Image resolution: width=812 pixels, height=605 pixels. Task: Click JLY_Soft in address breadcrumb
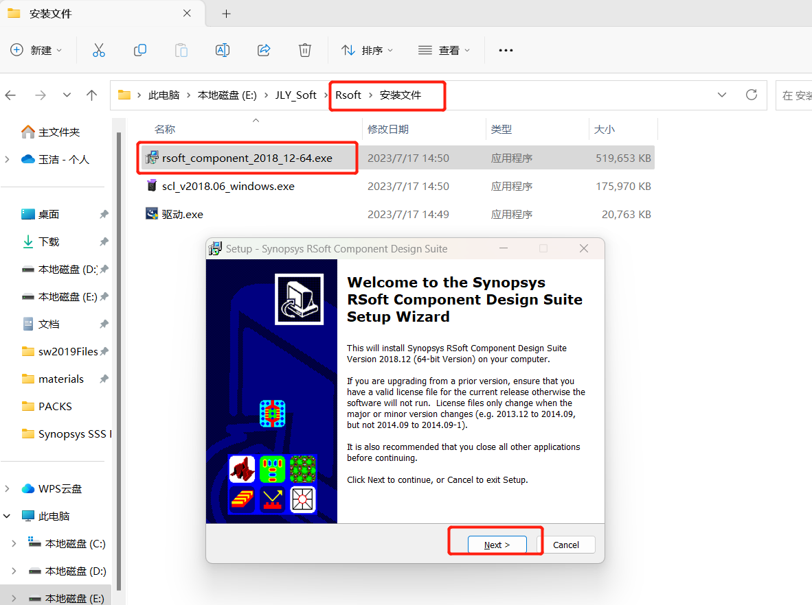295,95
